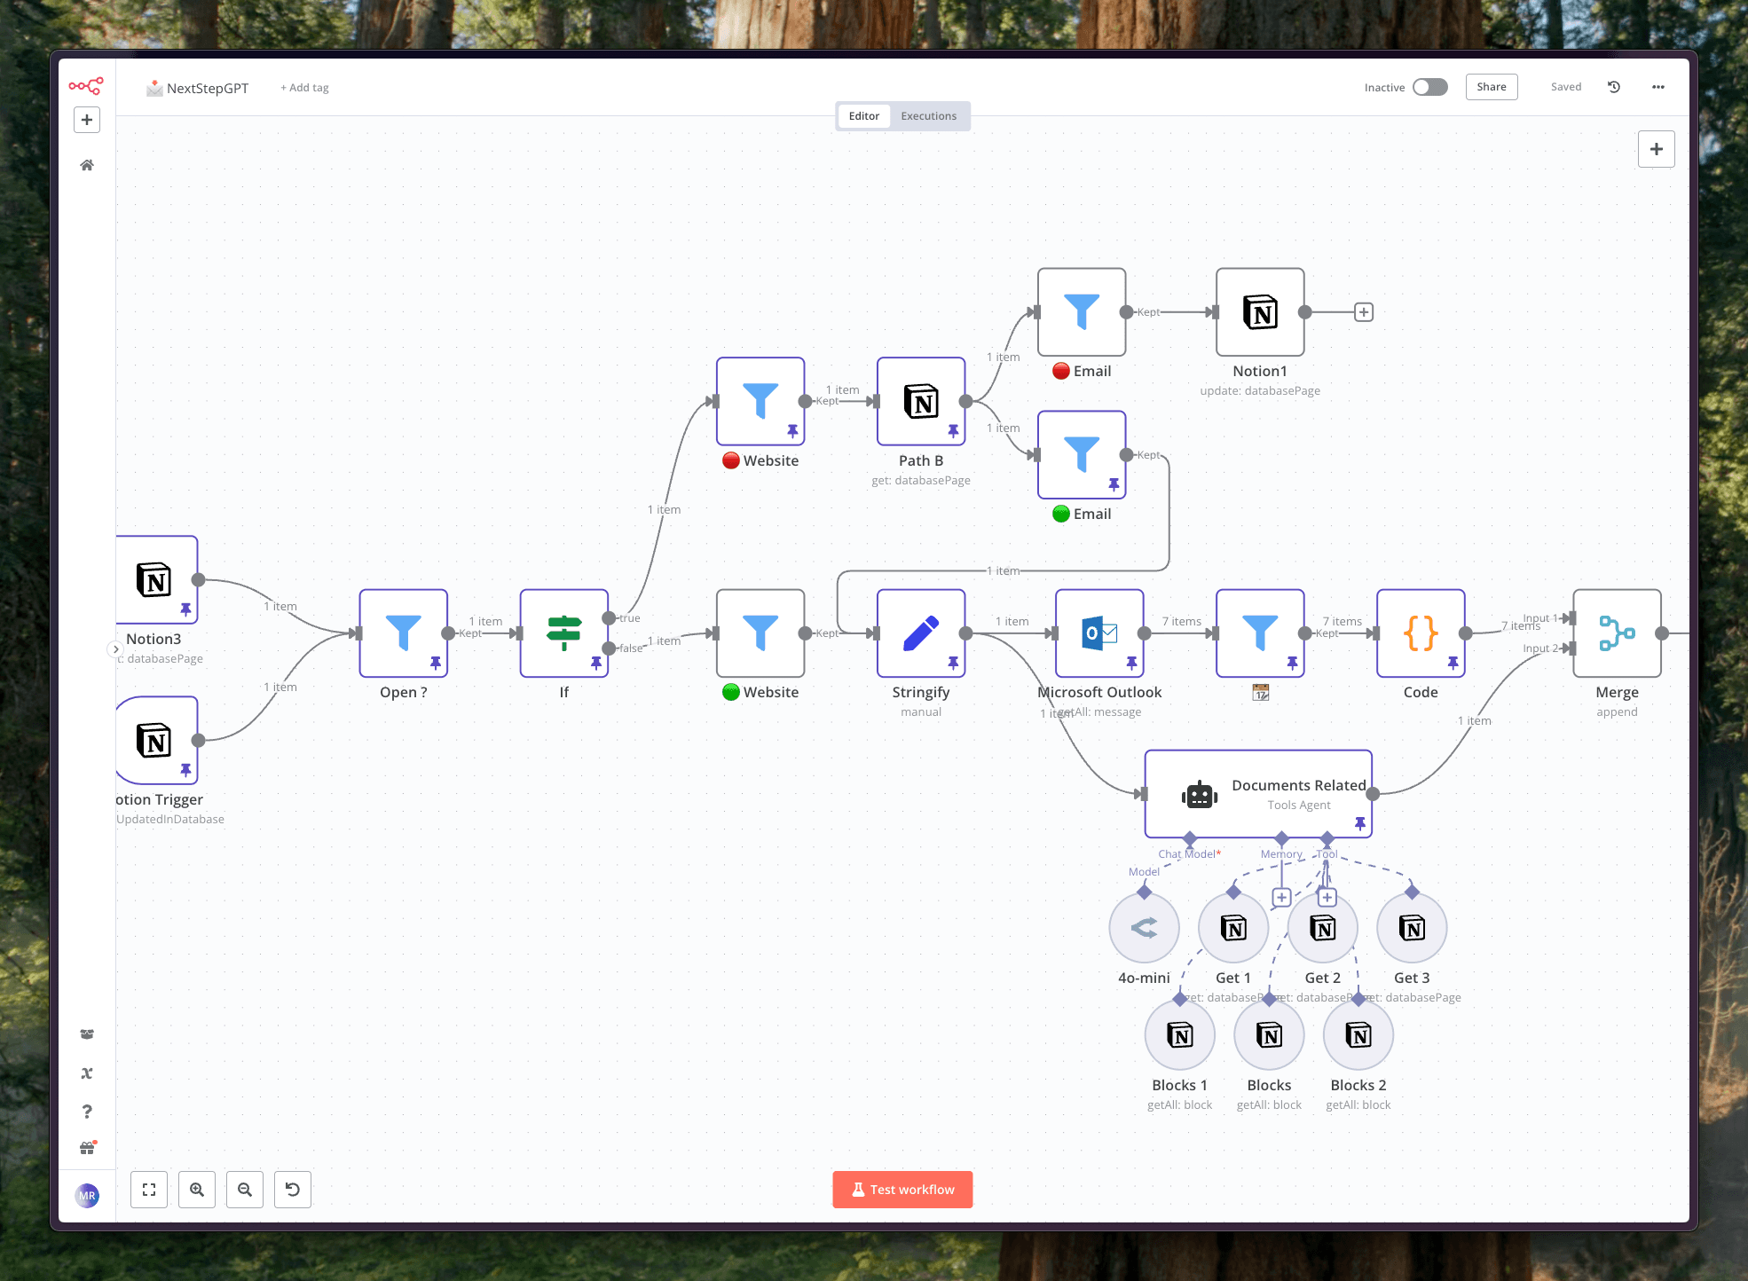The image size is (1748, 1281).
Task: Go to the home overview icon
Action: tap(87, 165)
